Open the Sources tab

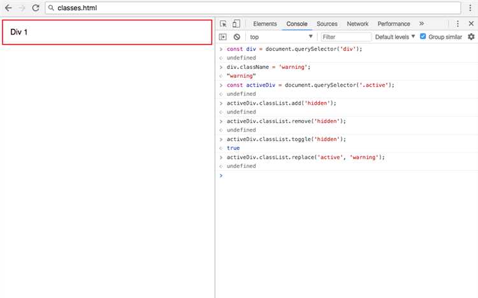point(327,24)
